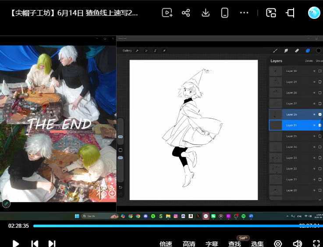
Task: Click the mobile phone icon in header
Action: pos(224,13)
